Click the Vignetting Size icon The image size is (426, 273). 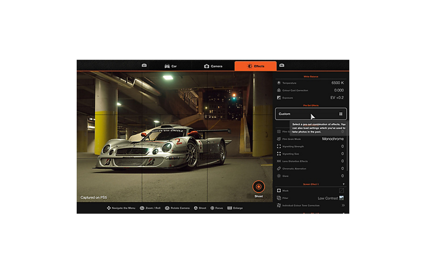tap(279, 154)
